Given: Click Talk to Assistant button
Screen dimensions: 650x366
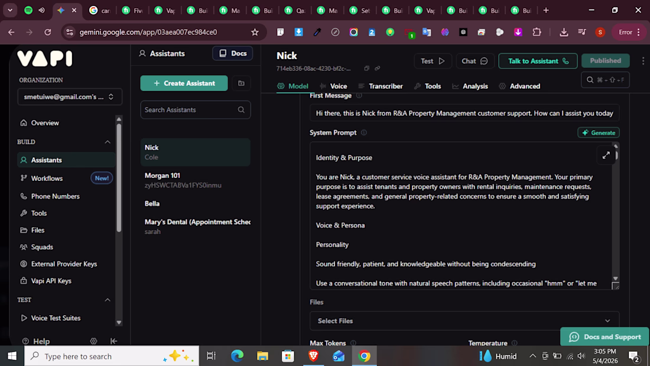Looking at the screenshot, I should (x=538, y=61).
